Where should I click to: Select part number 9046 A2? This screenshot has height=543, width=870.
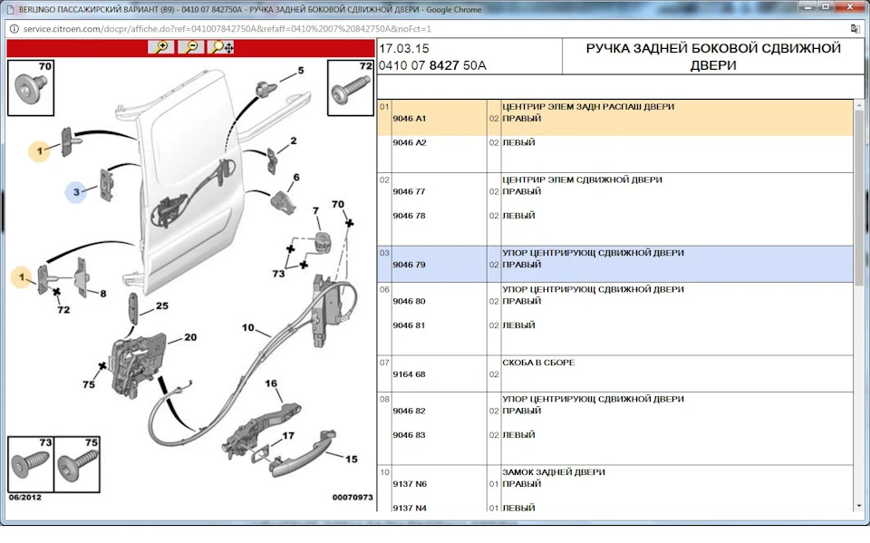[x=410, y=142]
